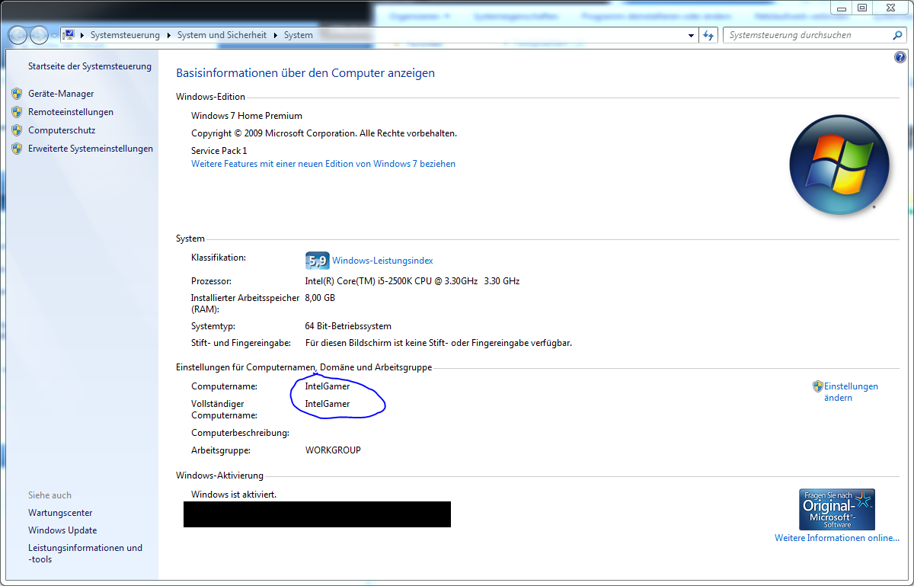
Task: Click the 8,00 GB RAM value
Action: [320, 298]
